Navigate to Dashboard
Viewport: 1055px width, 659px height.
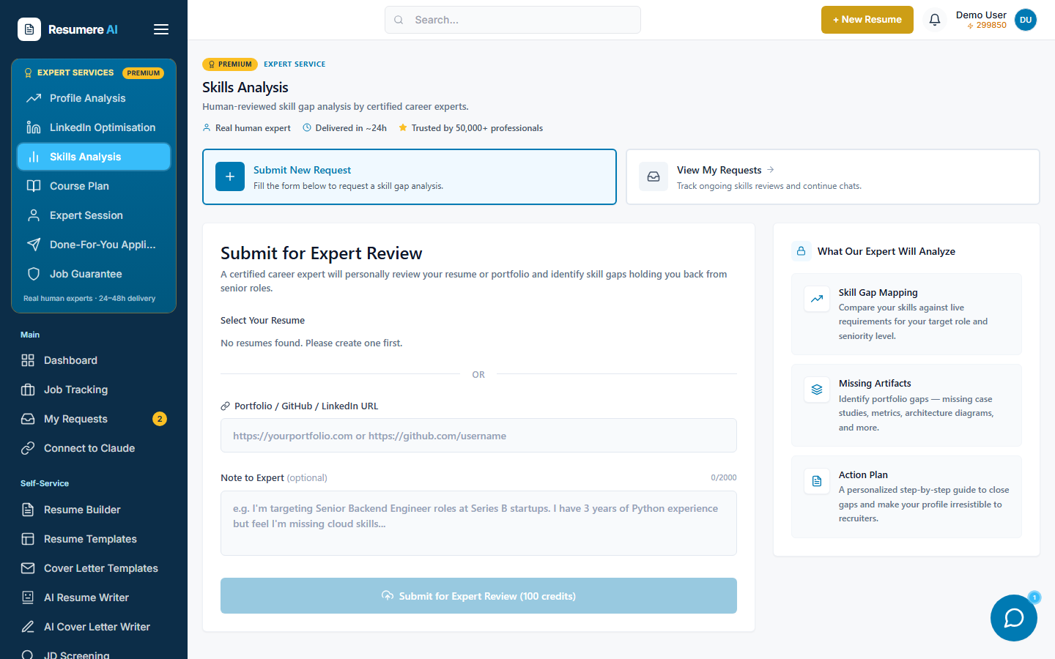[x=94, y=360]
